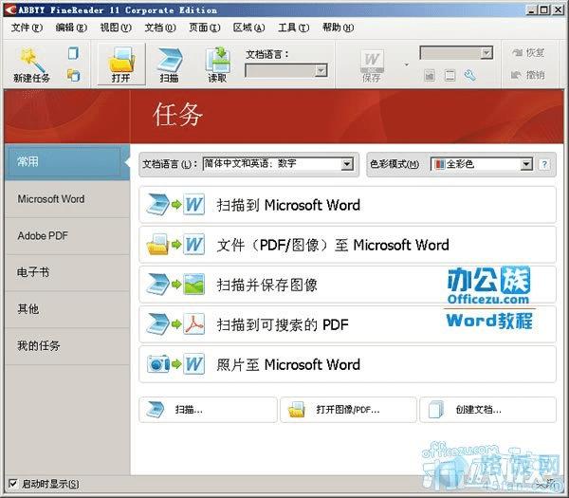Click the help question mark icon
This screenshot has width=569, height=498.
point(544,164)
